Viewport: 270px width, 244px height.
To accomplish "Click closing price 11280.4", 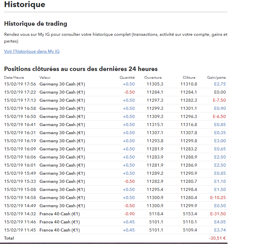I will coord(189,197).
